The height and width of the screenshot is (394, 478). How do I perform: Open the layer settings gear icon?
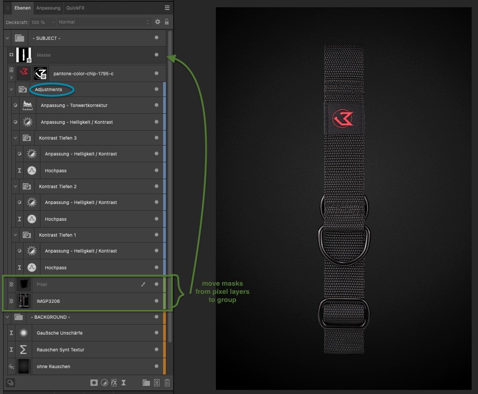pos(157,22)
